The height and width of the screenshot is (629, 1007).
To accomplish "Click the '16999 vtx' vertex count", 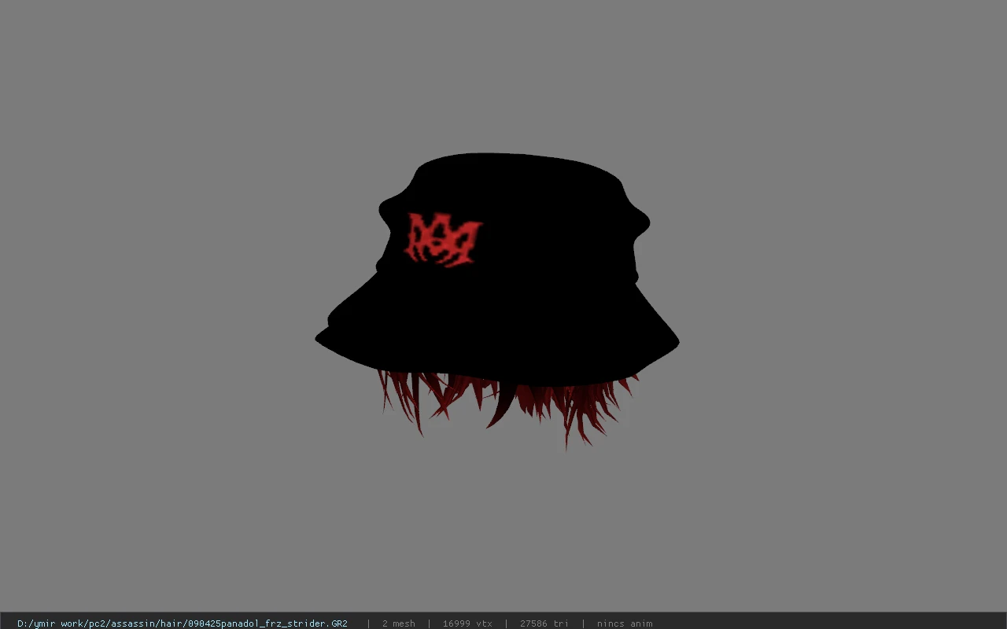I will [x=467, y=623].
